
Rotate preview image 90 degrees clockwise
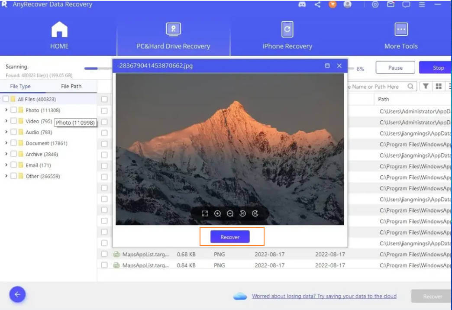tap(255, 213)
